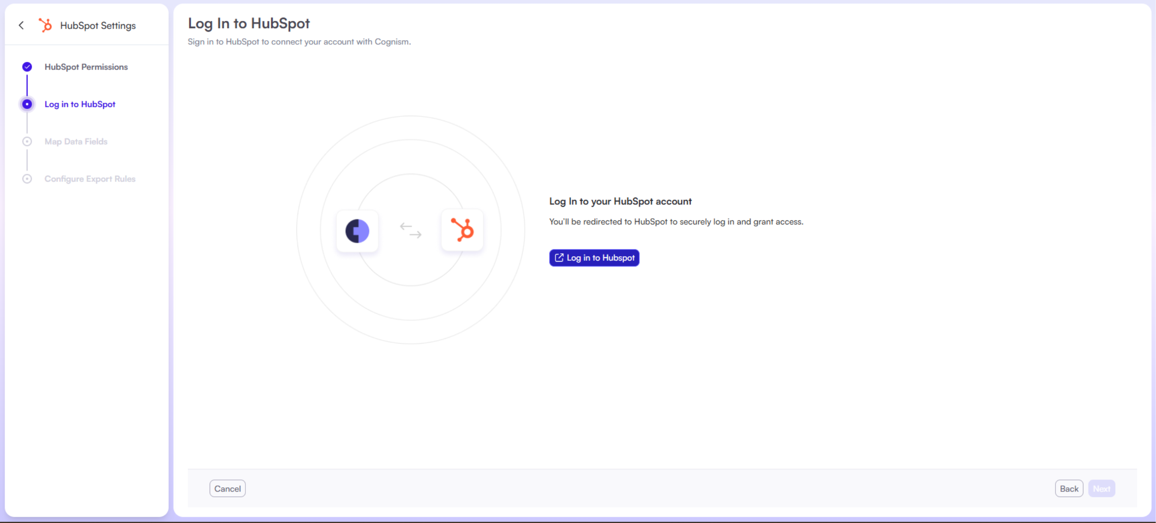
Task: Click the Cancel button
Action: click(x=227, y=488)
